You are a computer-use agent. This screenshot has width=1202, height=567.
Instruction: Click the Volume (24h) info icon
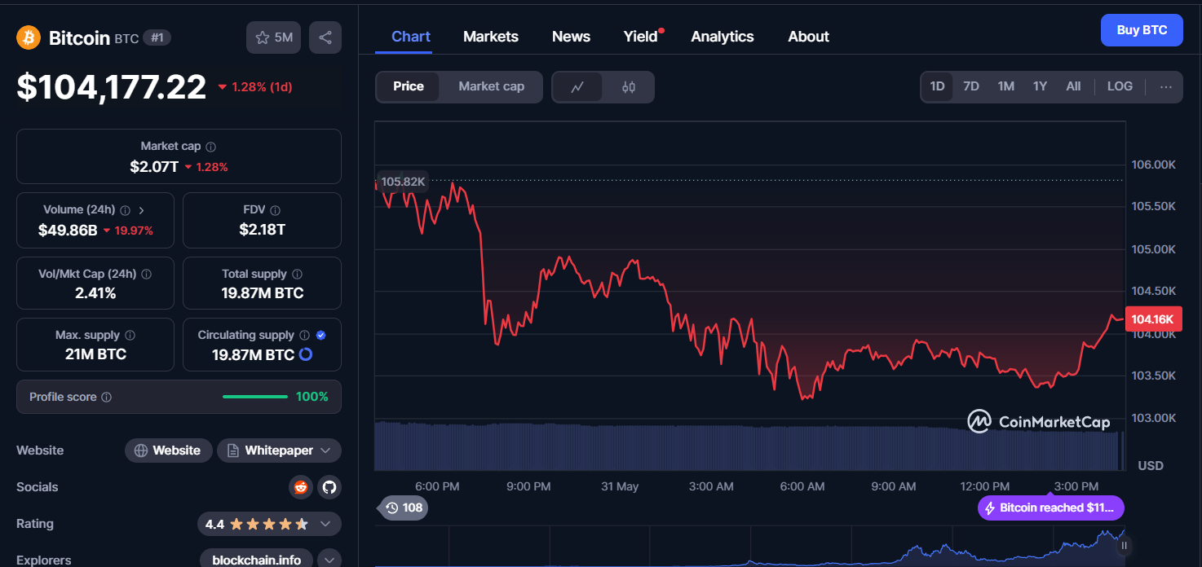(x=125, y=210)
